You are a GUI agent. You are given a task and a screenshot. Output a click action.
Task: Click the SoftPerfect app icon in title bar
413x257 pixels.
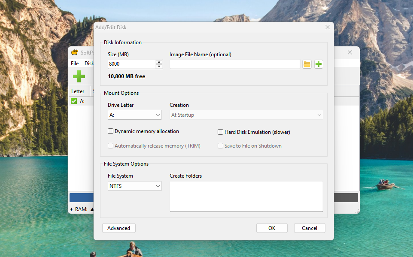click(75, 52)
